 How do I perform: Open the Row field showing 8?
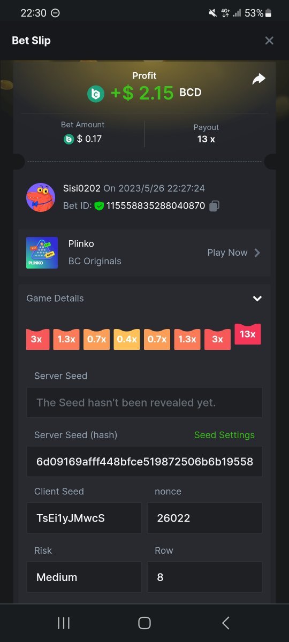pos(204,577)
